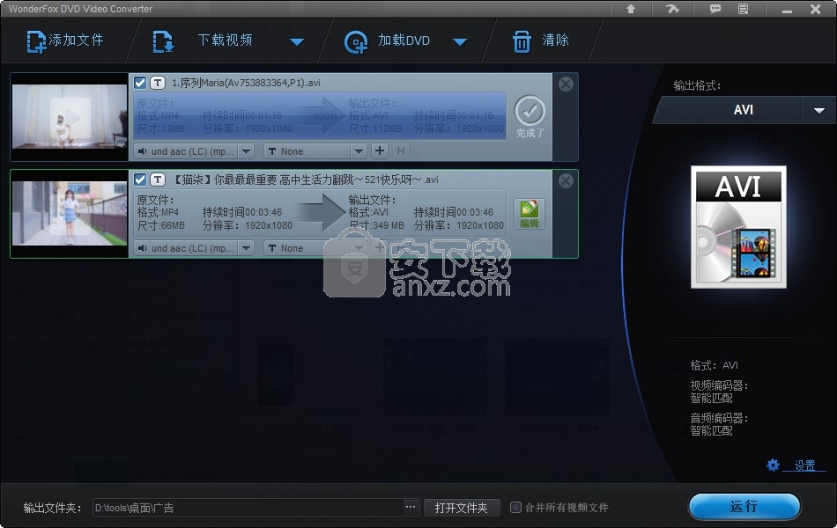Click the Run (运行) button
837x528 pixels.
744,506
